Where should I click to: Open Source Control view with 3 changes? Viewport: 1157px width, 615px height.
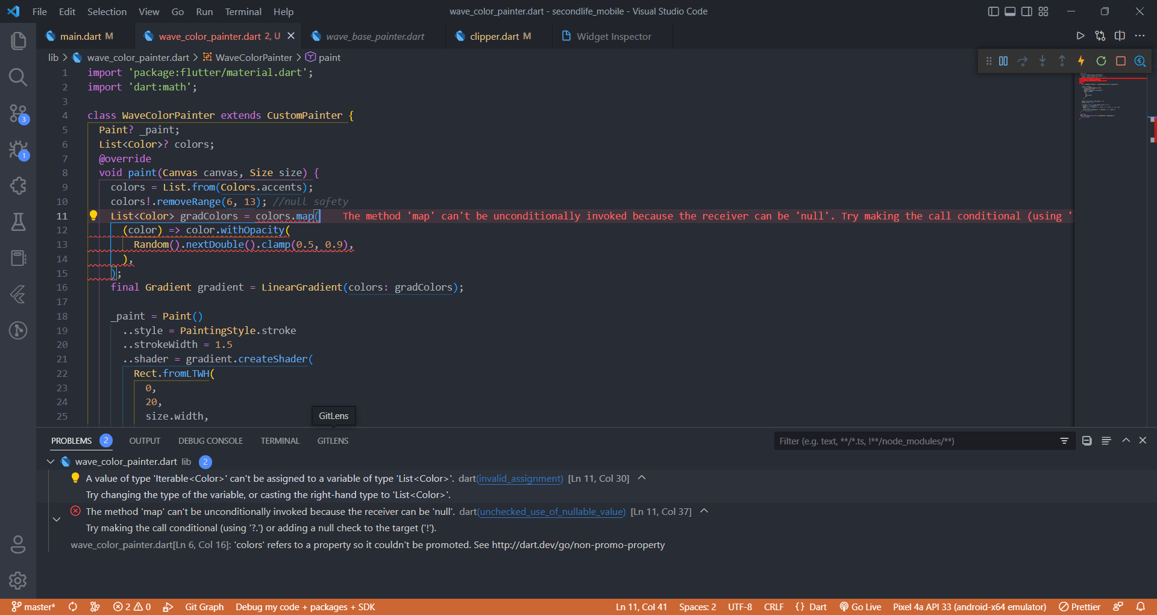coord(18,113)
